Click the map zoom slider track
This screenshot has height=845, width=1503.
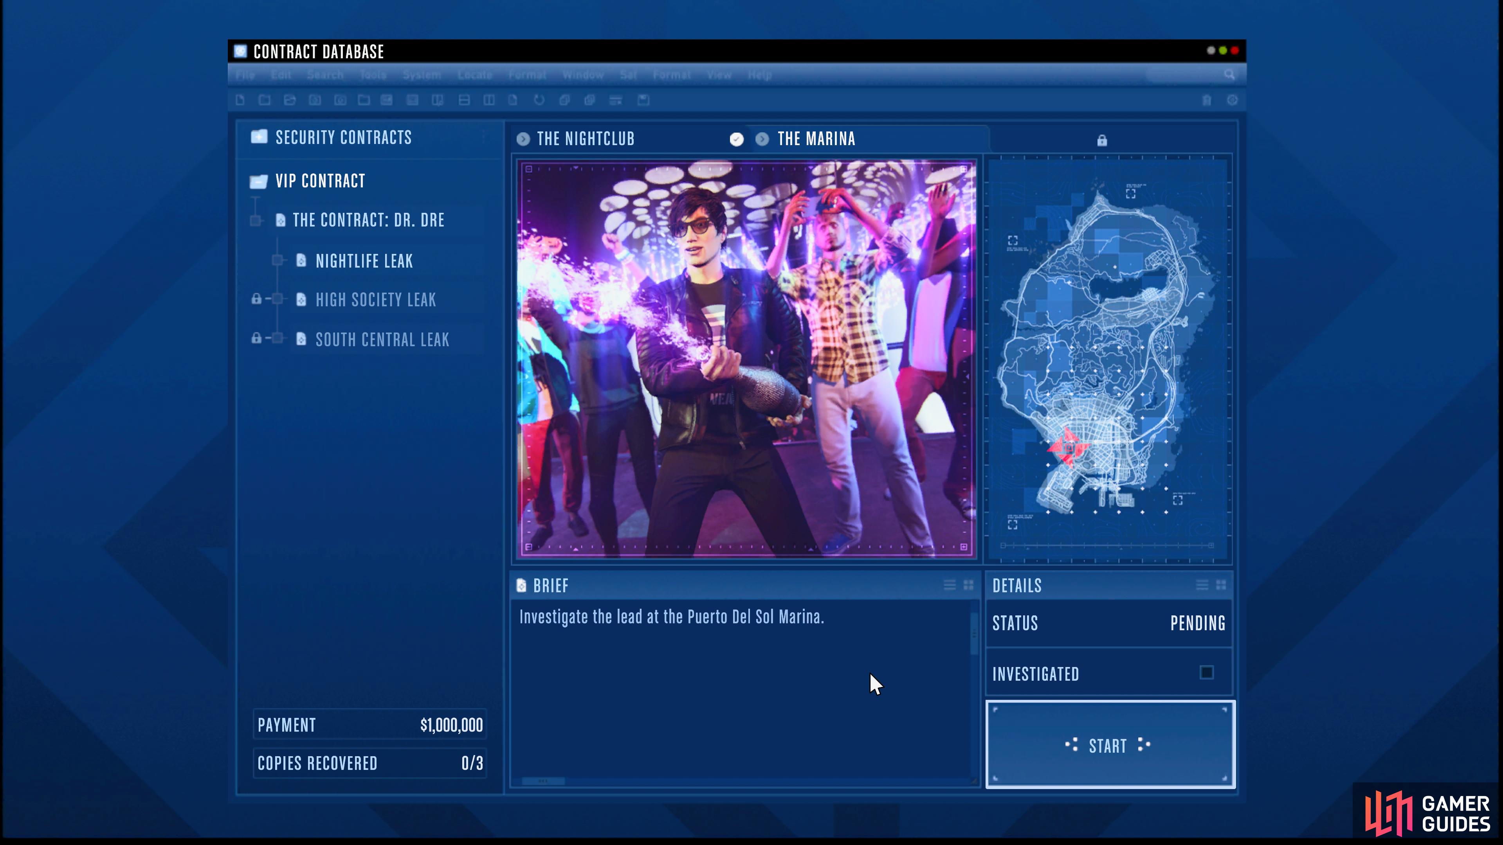[1107, 546]
